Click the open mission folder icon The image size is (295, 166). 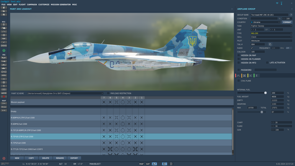(x=4, y=11)
